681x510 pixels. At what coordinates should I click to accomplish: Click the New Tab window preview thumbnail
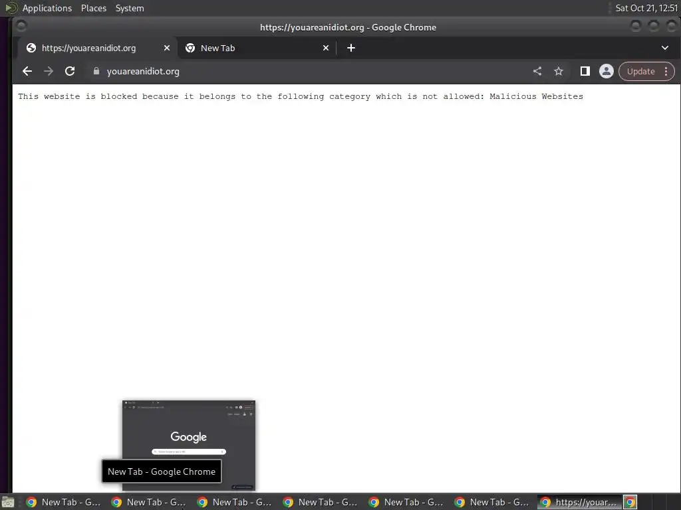pyautogui.click(x=189, y=446)
